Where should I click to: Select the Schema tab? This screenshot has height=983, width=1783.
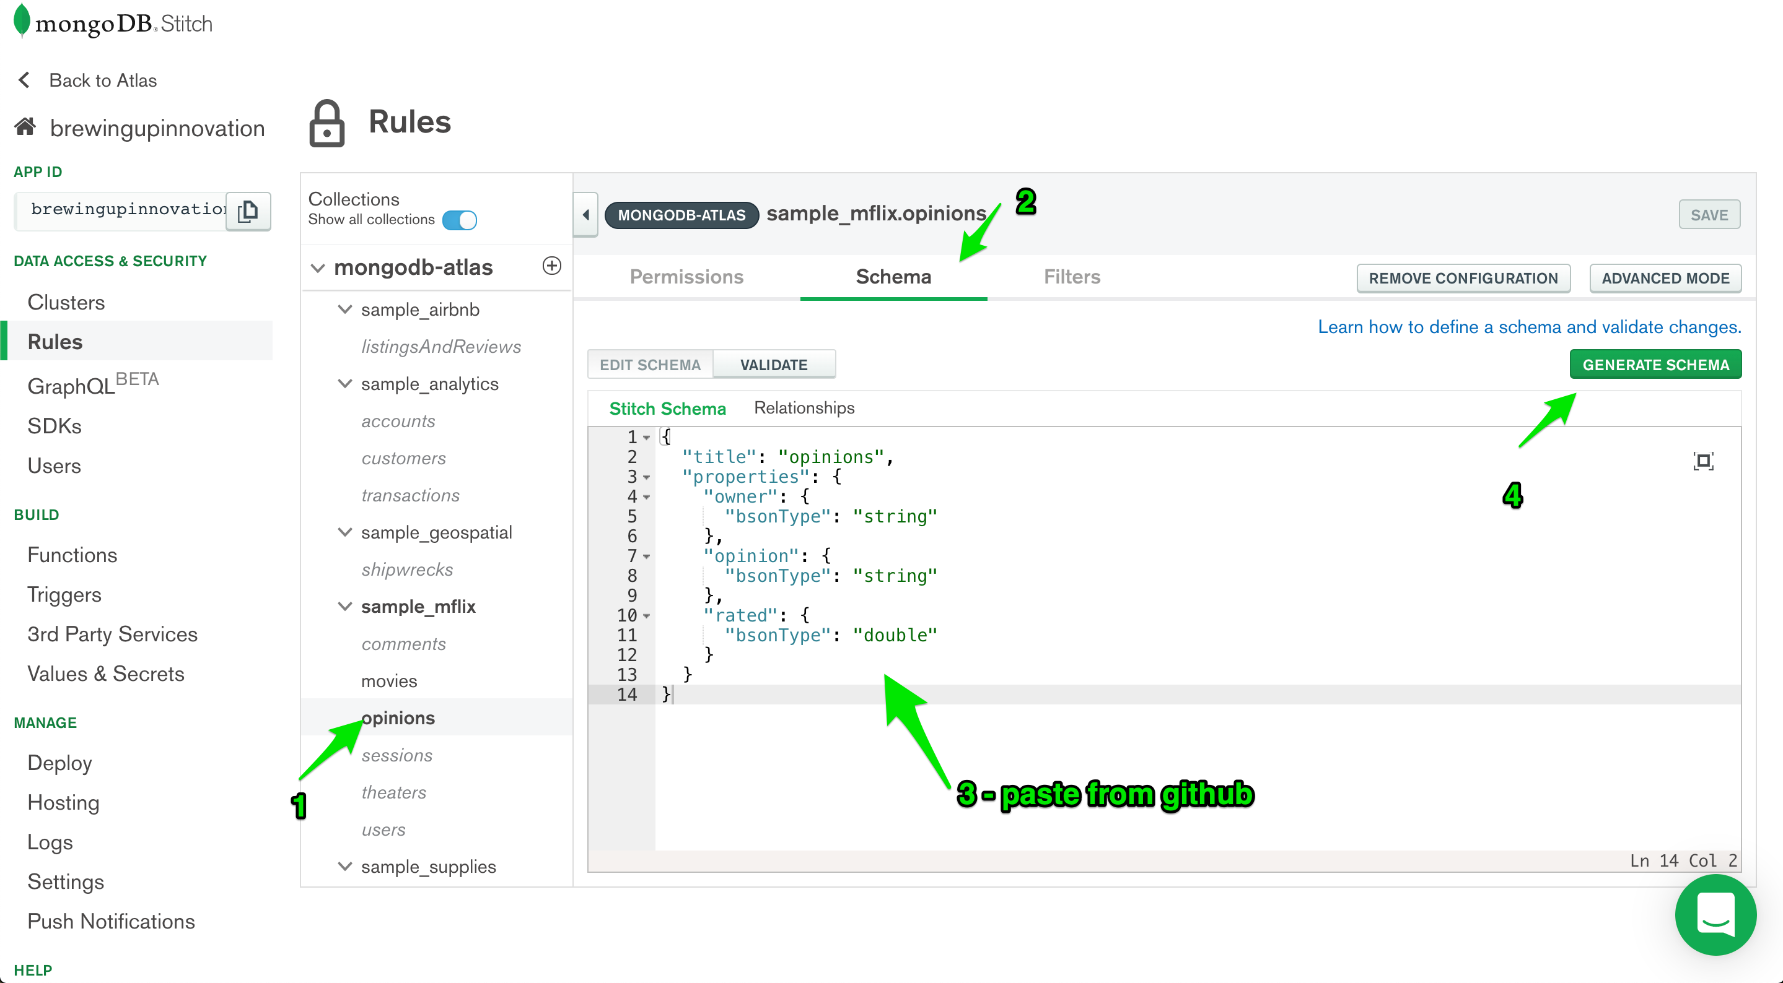[x=893, y=277]
